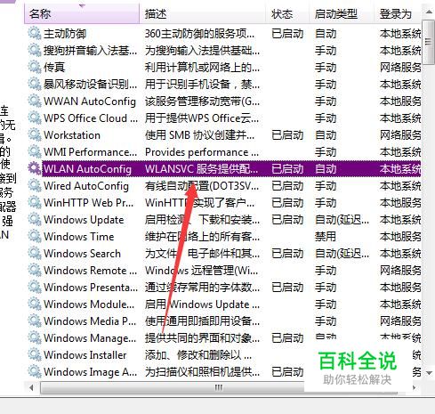Click the gear icon for WPS Office Cloud

pyautogui.click(x=35, y=118)
